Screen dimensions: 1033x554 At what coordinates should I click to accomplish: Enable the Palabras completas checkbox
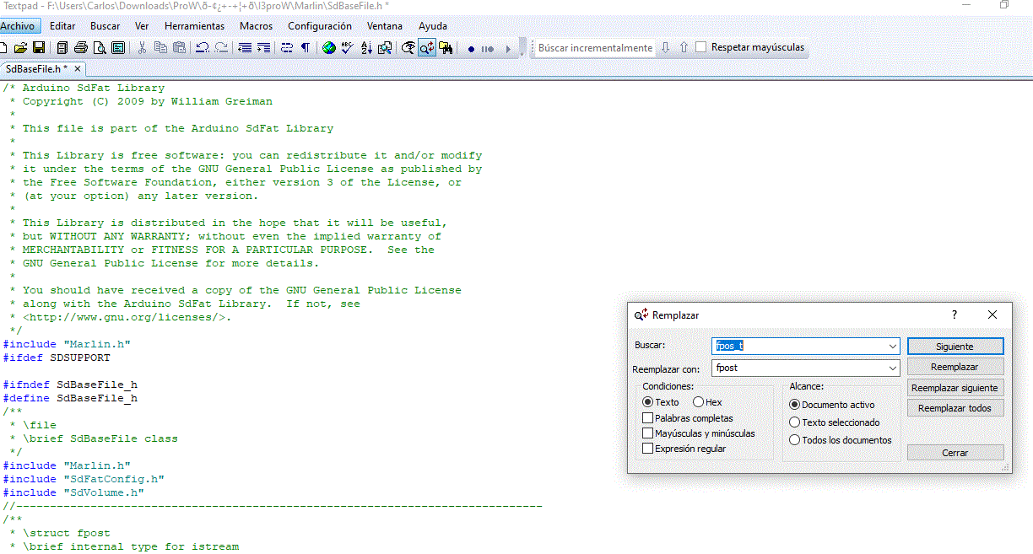(647, 418)
